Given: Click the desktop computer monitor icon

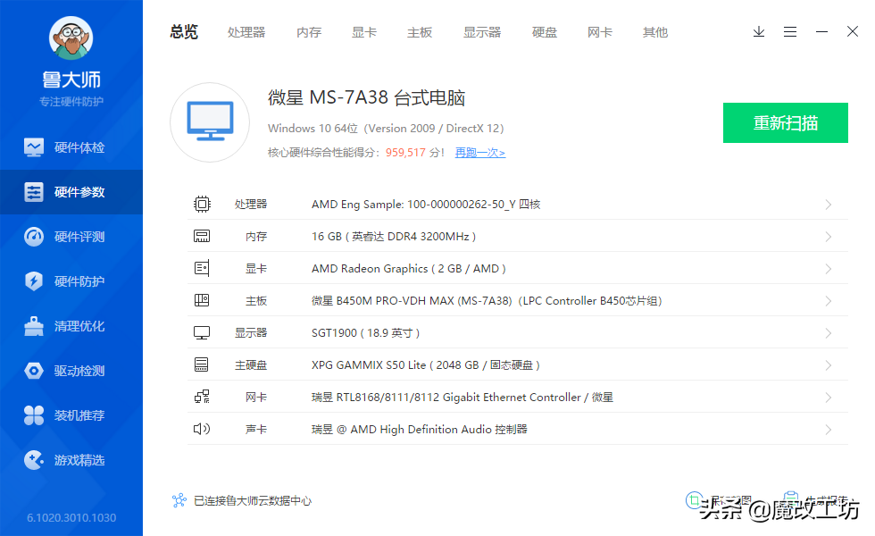Looking at the screenshot, I should [210, 122].
